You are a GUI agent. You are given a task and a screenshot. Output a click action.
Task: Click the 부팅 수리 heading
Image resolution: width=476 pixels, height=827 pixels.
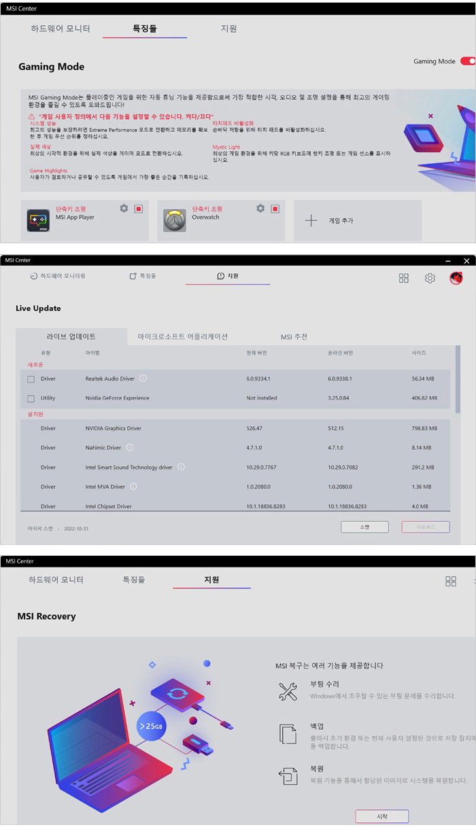click(x=324, y=684)
